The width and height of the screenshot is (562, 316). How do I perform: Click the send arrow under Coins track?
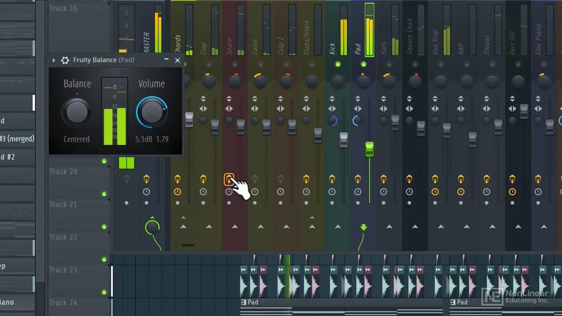point(260,227)
